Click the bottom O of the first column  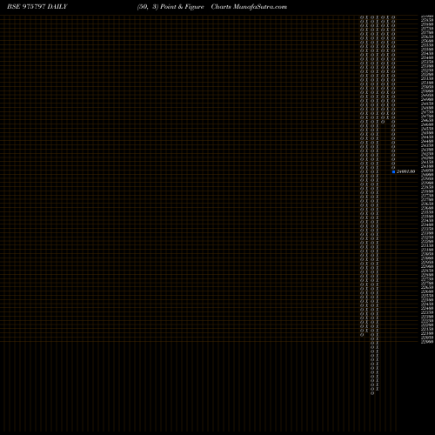pyautogui.click(x=362, y=335)
